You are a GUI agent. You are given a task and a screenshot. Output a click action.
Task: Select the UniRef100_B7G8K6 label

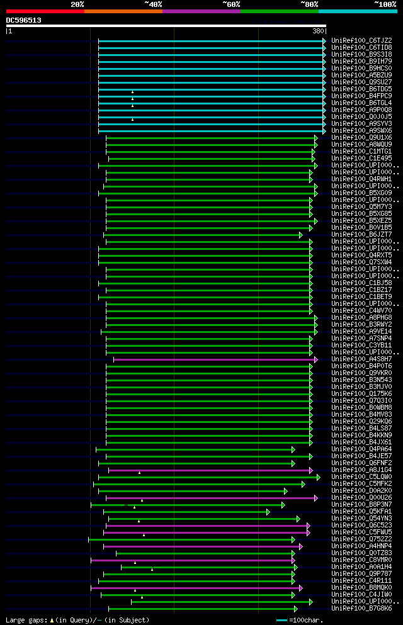click(x=361, y=608)
